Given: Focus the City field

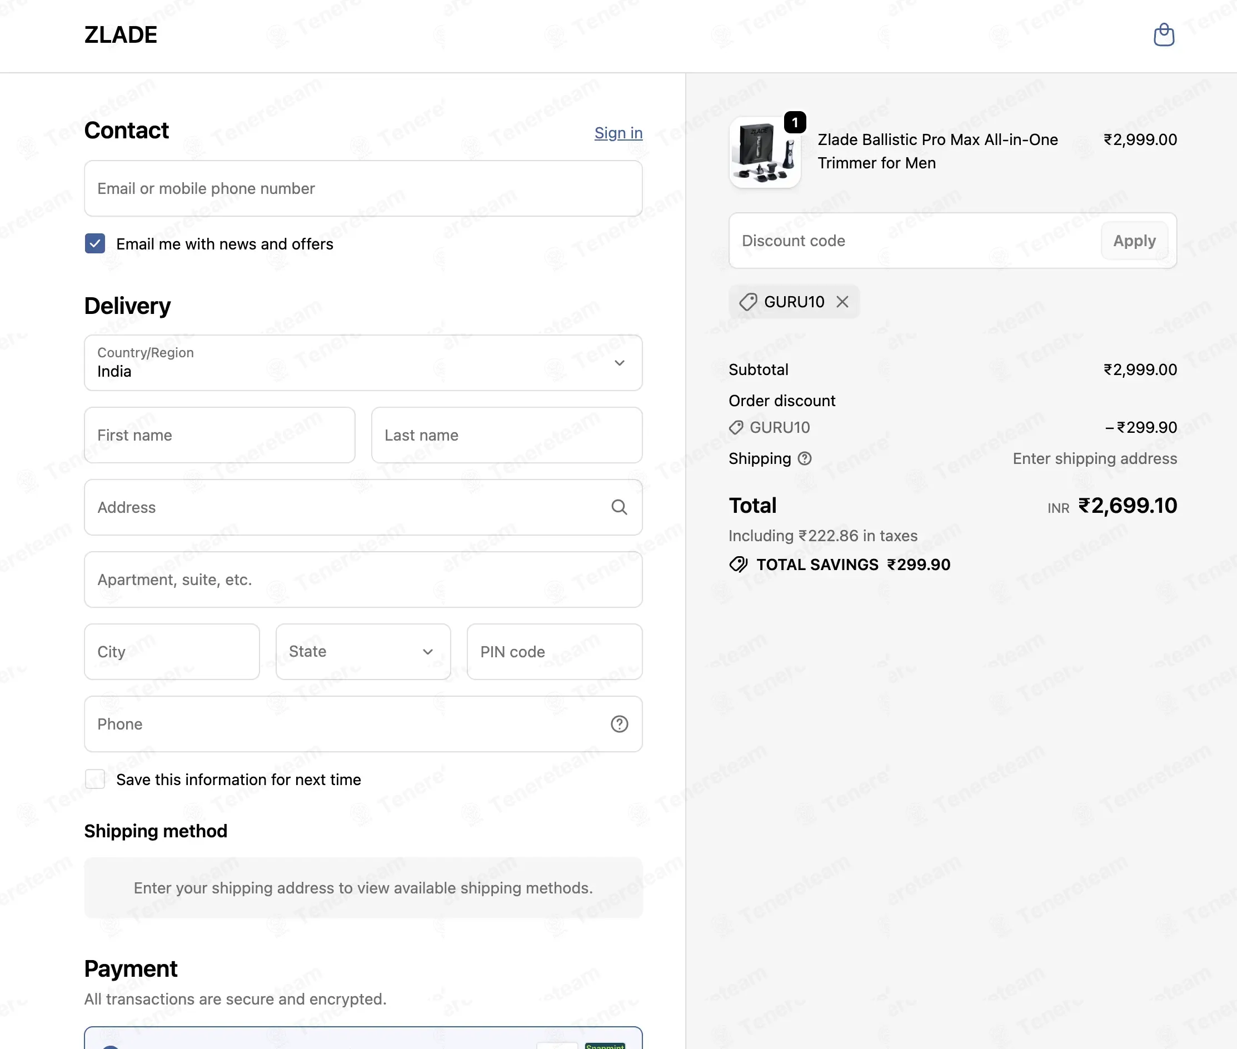Looking at the screenshot, I should click(x=172, y=652).
